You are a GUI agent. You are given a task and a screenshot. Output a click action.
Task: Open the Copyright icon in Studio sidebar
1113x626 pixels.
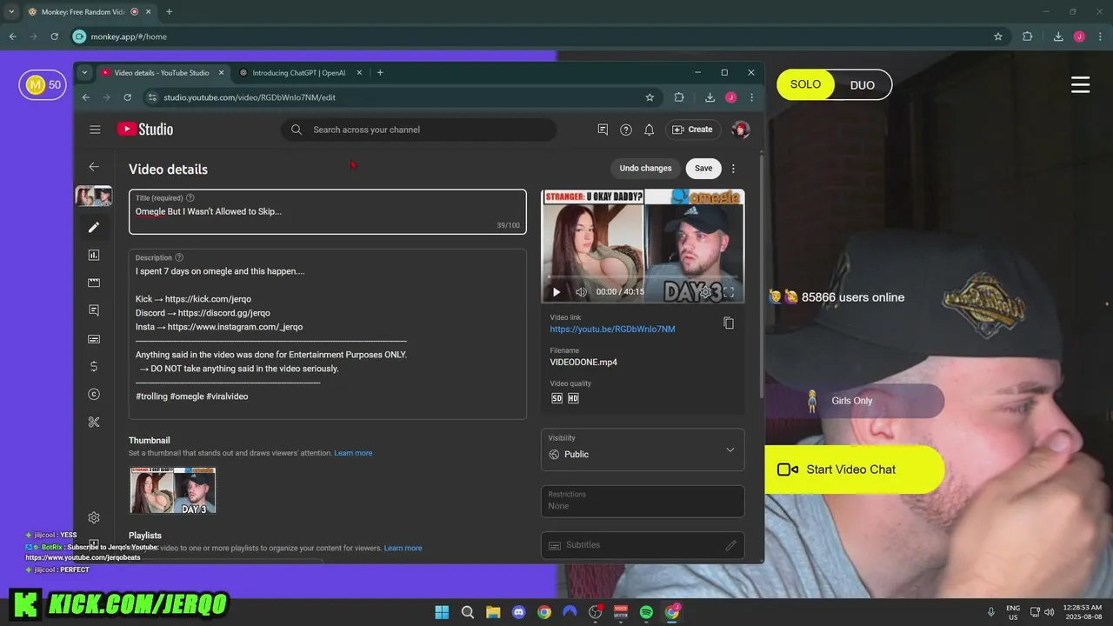[94, 394]
